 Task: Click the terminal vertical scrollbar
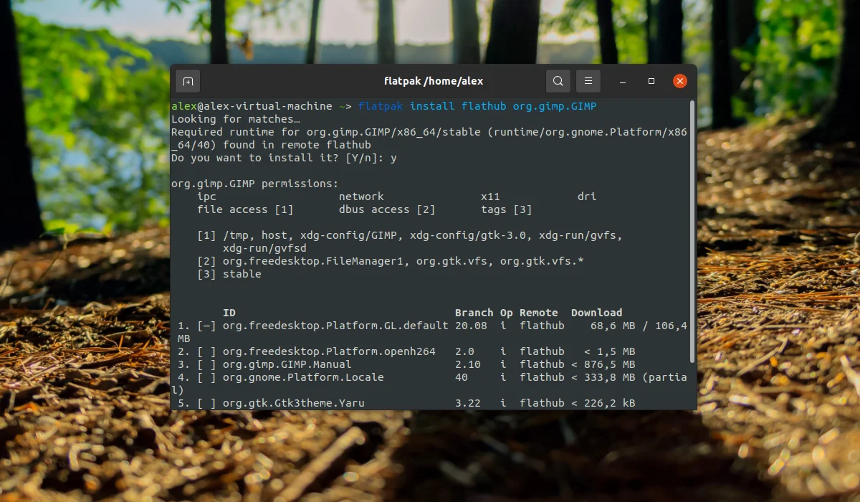tap(692, 233)
